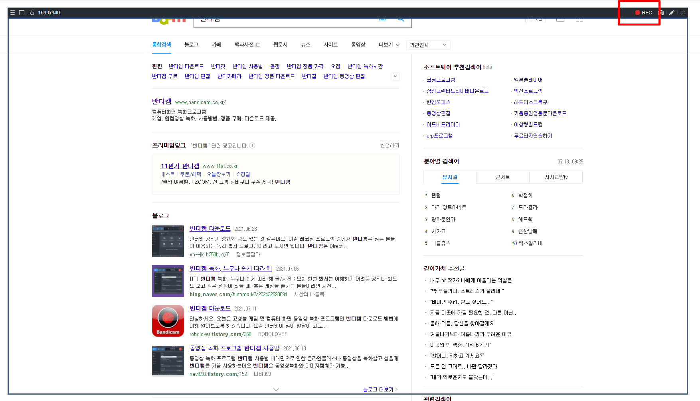Close the Bandicam recording rectangle
This screenshot has height=401, width=700.
pyautogui.click(x=683, y=13)
